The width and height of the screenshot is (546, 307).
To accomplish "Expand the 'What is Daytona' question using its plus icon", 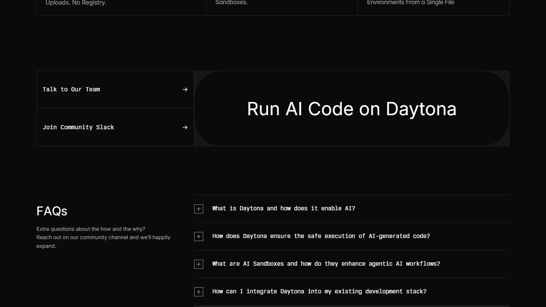I will click(x=199, y=209).
